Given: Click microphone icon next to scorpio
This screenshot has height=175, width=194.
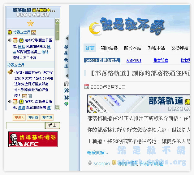Looking at the screenshot, I should 90,163.
